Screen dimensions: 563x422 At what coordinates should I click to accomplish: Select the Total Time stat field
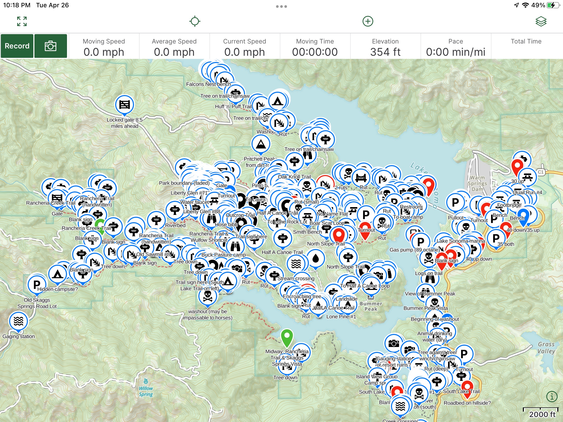pyautogui.click(x=526, y=47)
